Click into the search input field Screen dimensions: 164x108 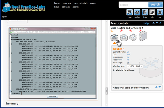[x=134, y=5]
